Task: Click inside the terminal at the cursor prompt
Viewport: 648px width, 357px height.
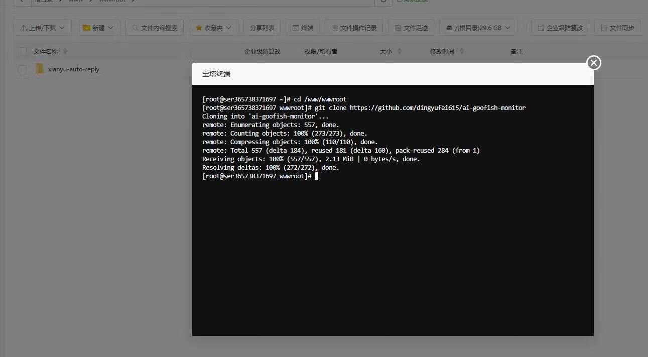Action: (x=316, y=176)
